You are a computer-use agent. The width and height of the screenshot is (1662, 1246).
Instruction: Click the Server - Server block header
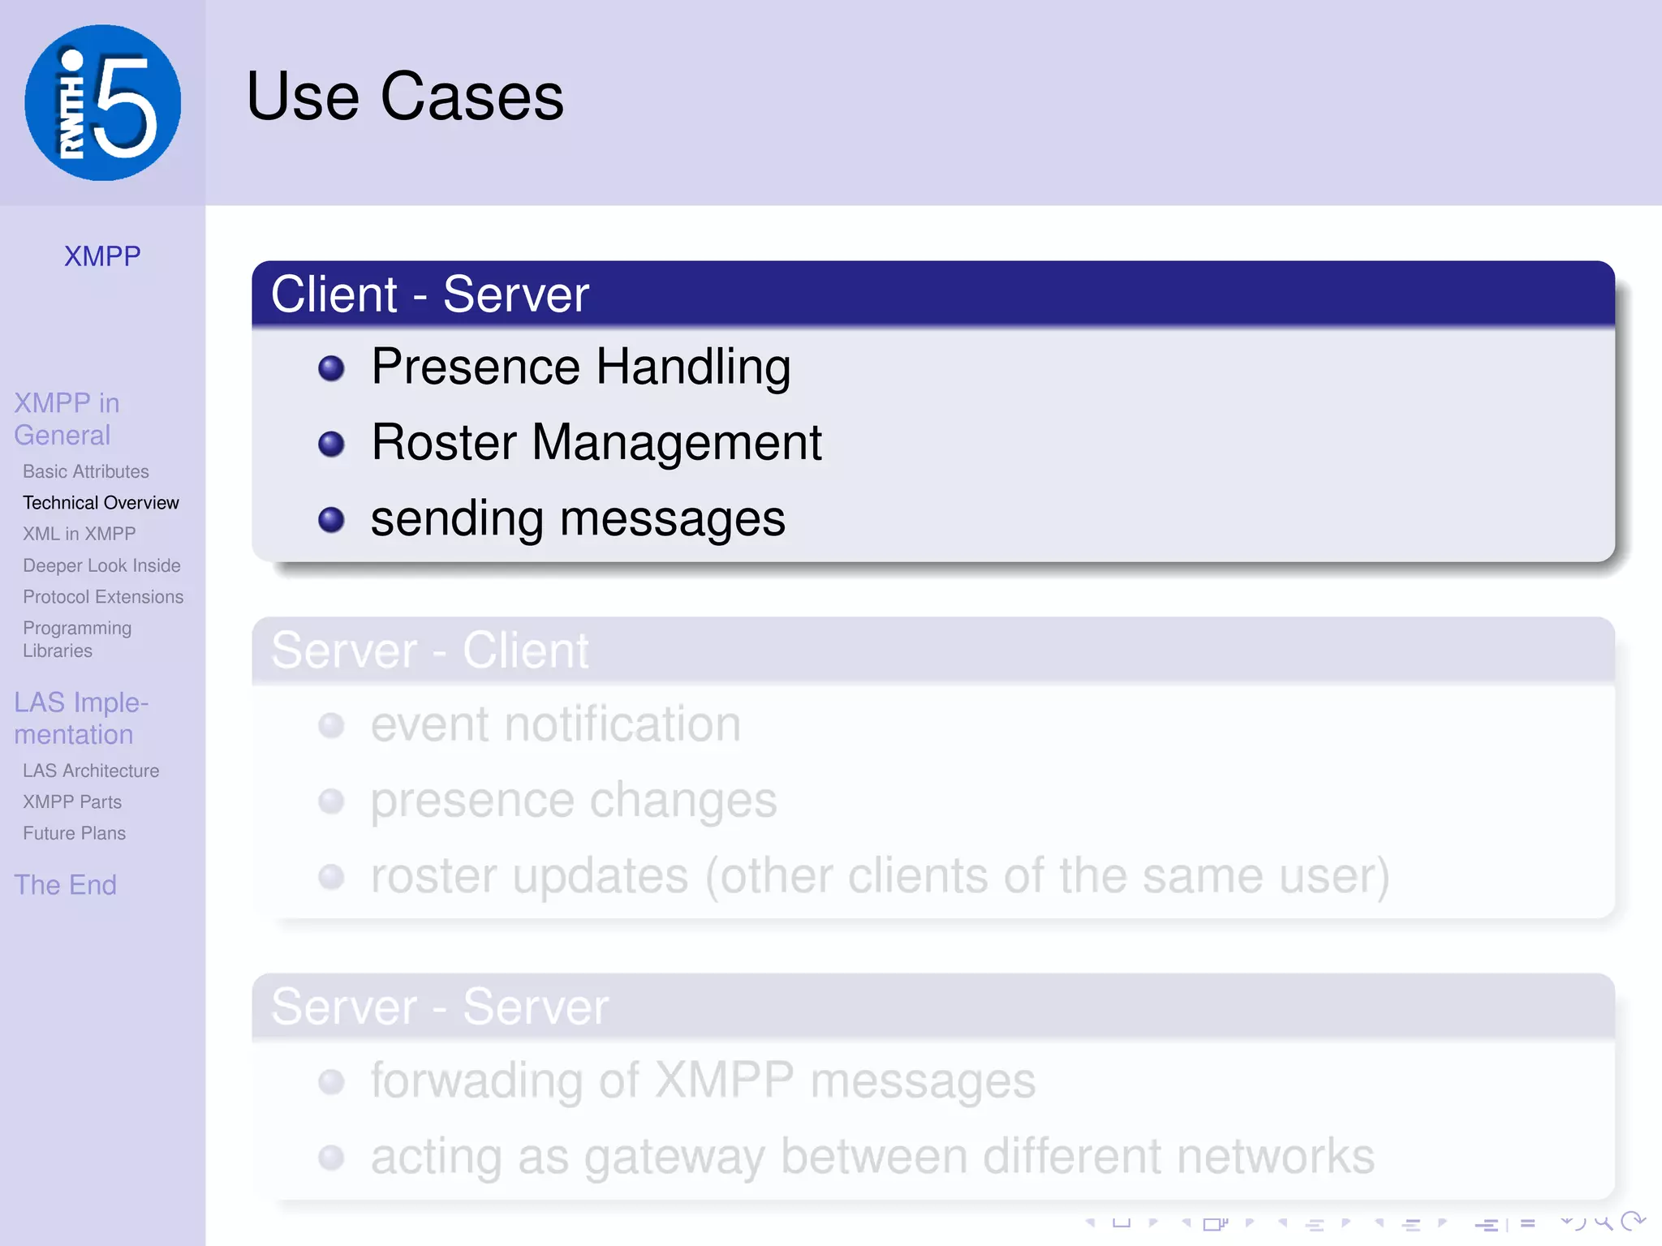(933, 1007)
